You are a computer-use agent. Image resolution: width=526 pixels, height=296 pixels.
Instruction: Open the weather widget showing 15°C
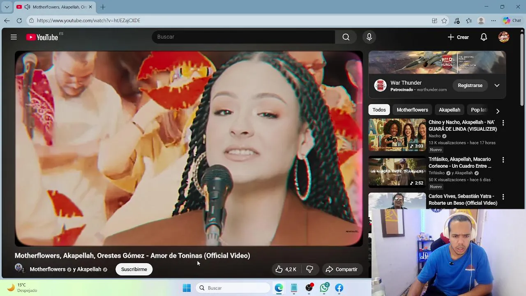tap(23, 287)
